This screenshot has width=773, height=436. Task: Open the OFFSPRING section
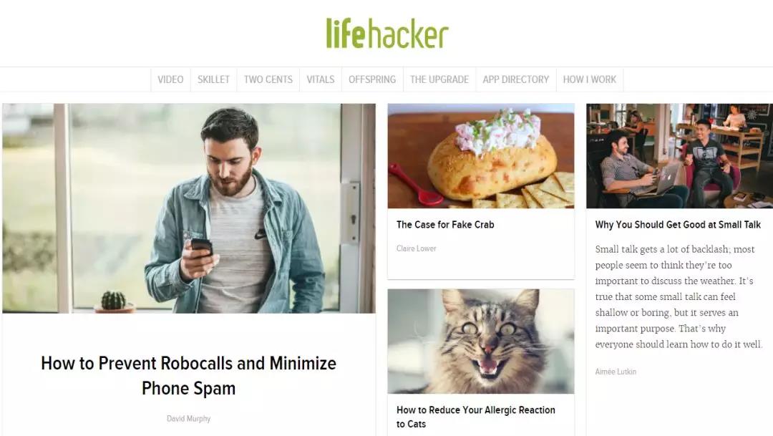click(x=372, y=79)
